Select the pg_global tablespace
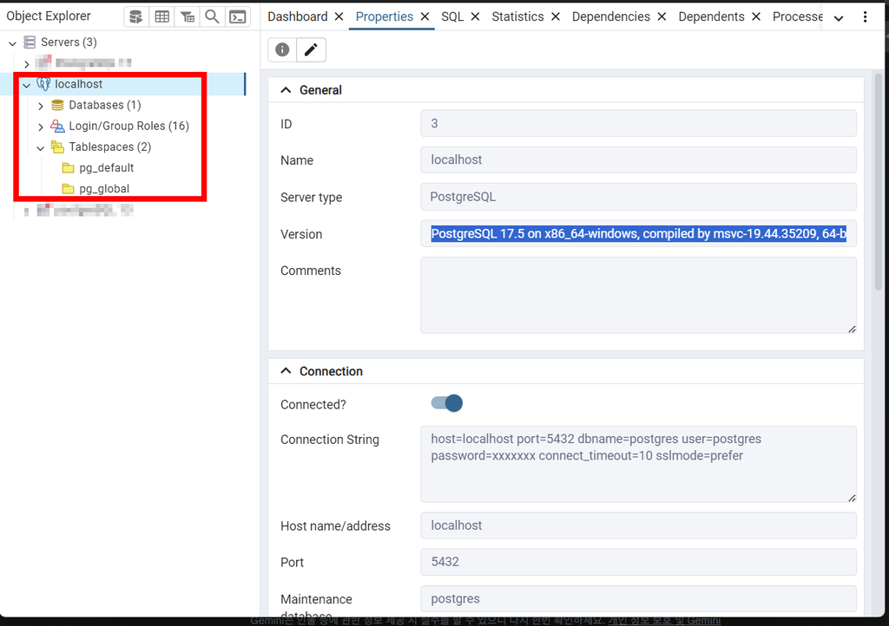Image resolution: width=889 pixels, height=626 pixels. point(104,189)
